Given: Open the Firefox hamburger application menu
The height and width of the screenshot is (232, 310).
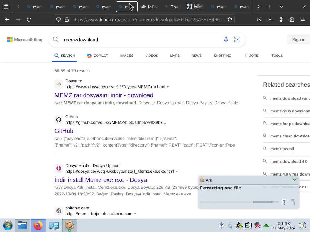Looking at the screenshot, I should coord(303,19).
